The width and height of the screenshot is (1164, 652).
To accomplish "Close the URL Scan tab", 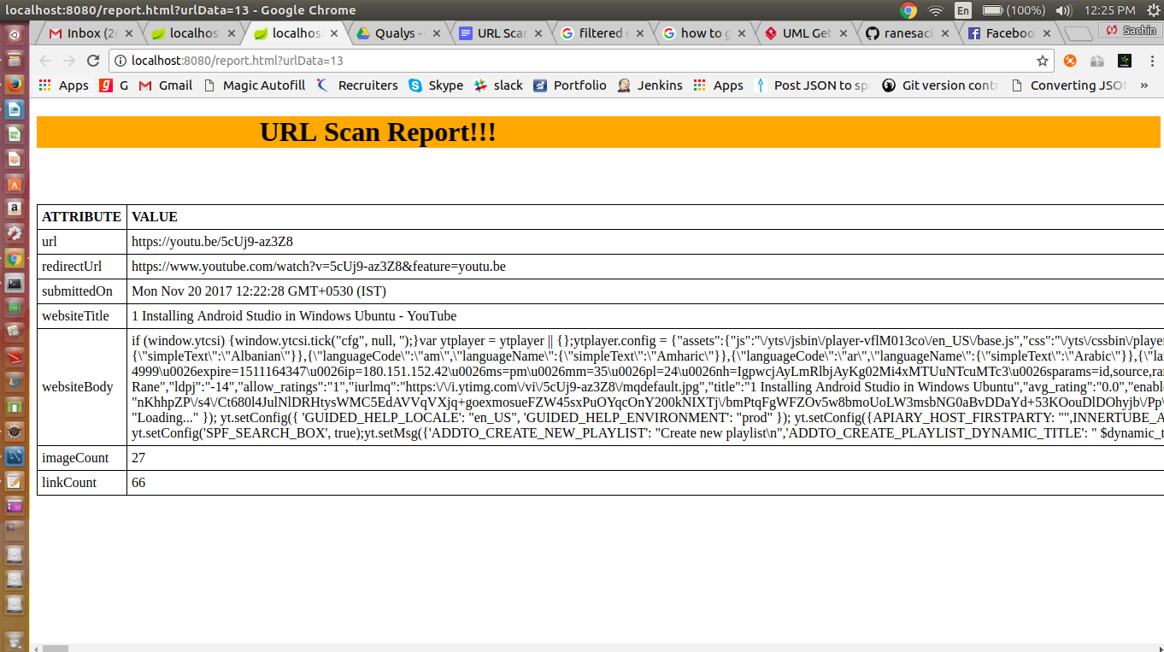I will [x=539, y=33].
